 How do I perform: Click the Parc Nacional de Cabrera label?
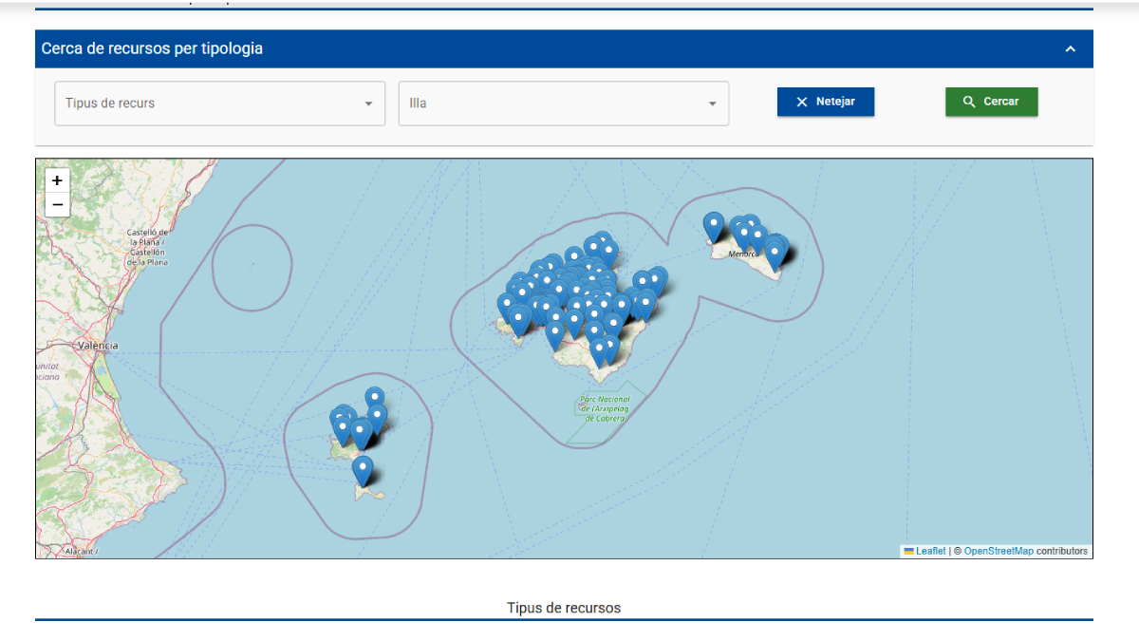[x=604, y=408]
